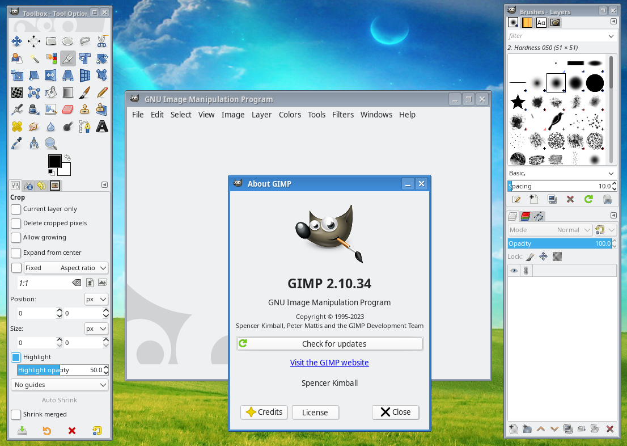Open the Fixed Aspect ratio dropdown
The height and width of the screenshot is (446, 627).
(x=66, y=268)
